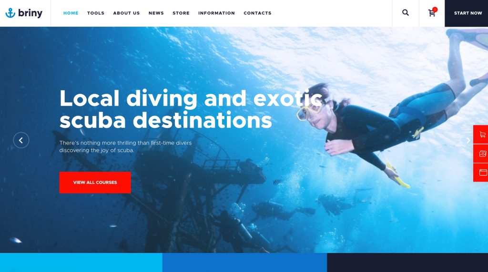
Task: Open the shopping cart icon in header
Action: click(432, 13)
